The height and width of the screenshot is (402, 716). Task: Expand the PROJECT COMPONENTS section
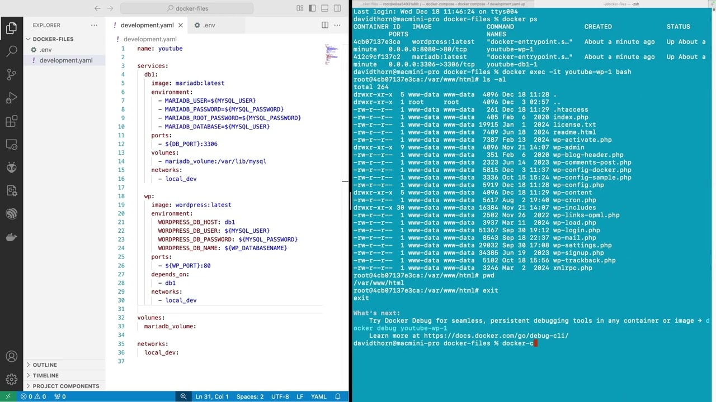click(65, 386)
